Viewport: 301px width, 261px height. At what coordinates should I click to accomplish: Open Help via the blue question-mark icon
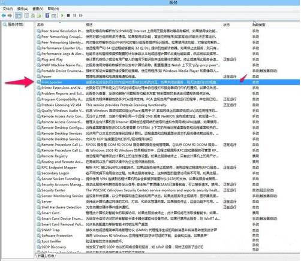47,16
